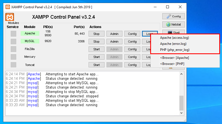Viewport: 222px width, 124px height.
Task: Click MySQL port value "3306"
Action: click(81, 41)
